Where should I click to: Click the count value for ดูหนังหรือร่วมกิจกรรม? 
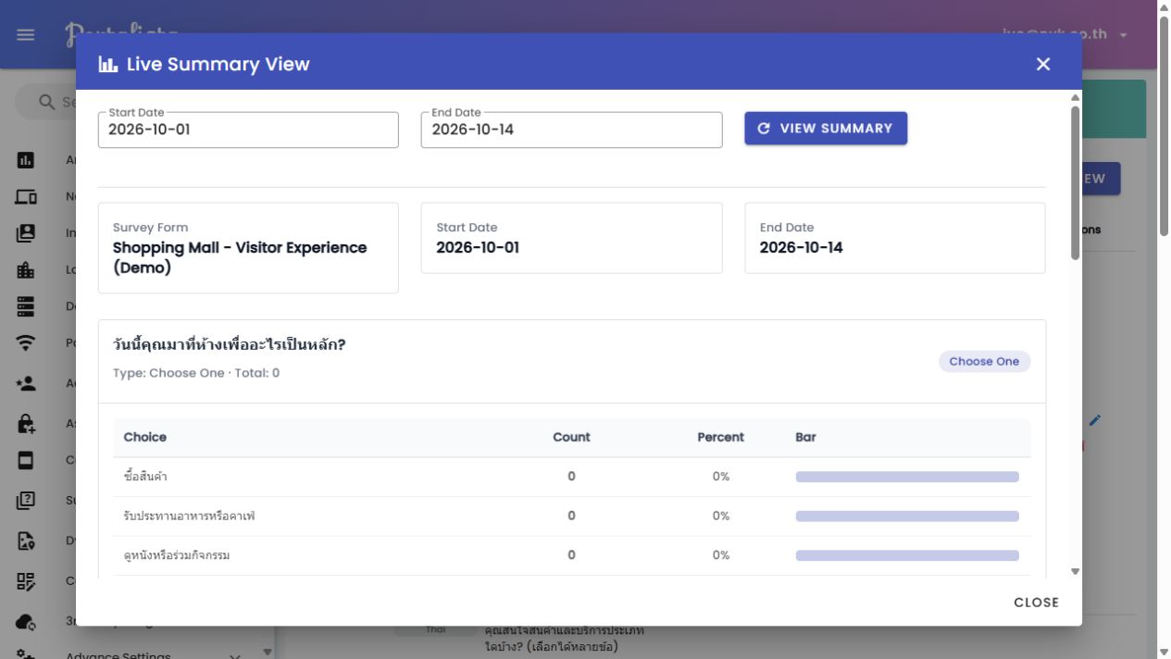[571, 555]
